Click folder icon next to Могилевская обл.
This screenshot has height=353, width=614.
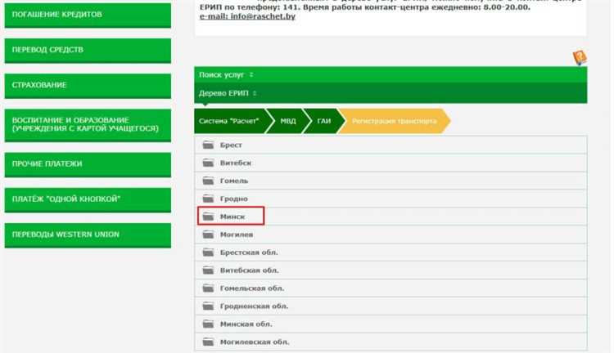[208, 342]
